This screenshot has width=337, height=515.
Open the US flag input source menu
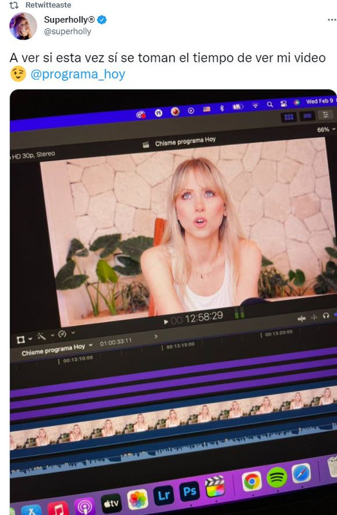click(x=206, y=109)
